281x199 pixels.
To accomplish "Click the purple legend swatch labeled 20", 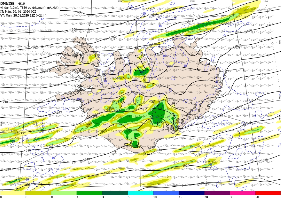I will (x=217, y=193).
